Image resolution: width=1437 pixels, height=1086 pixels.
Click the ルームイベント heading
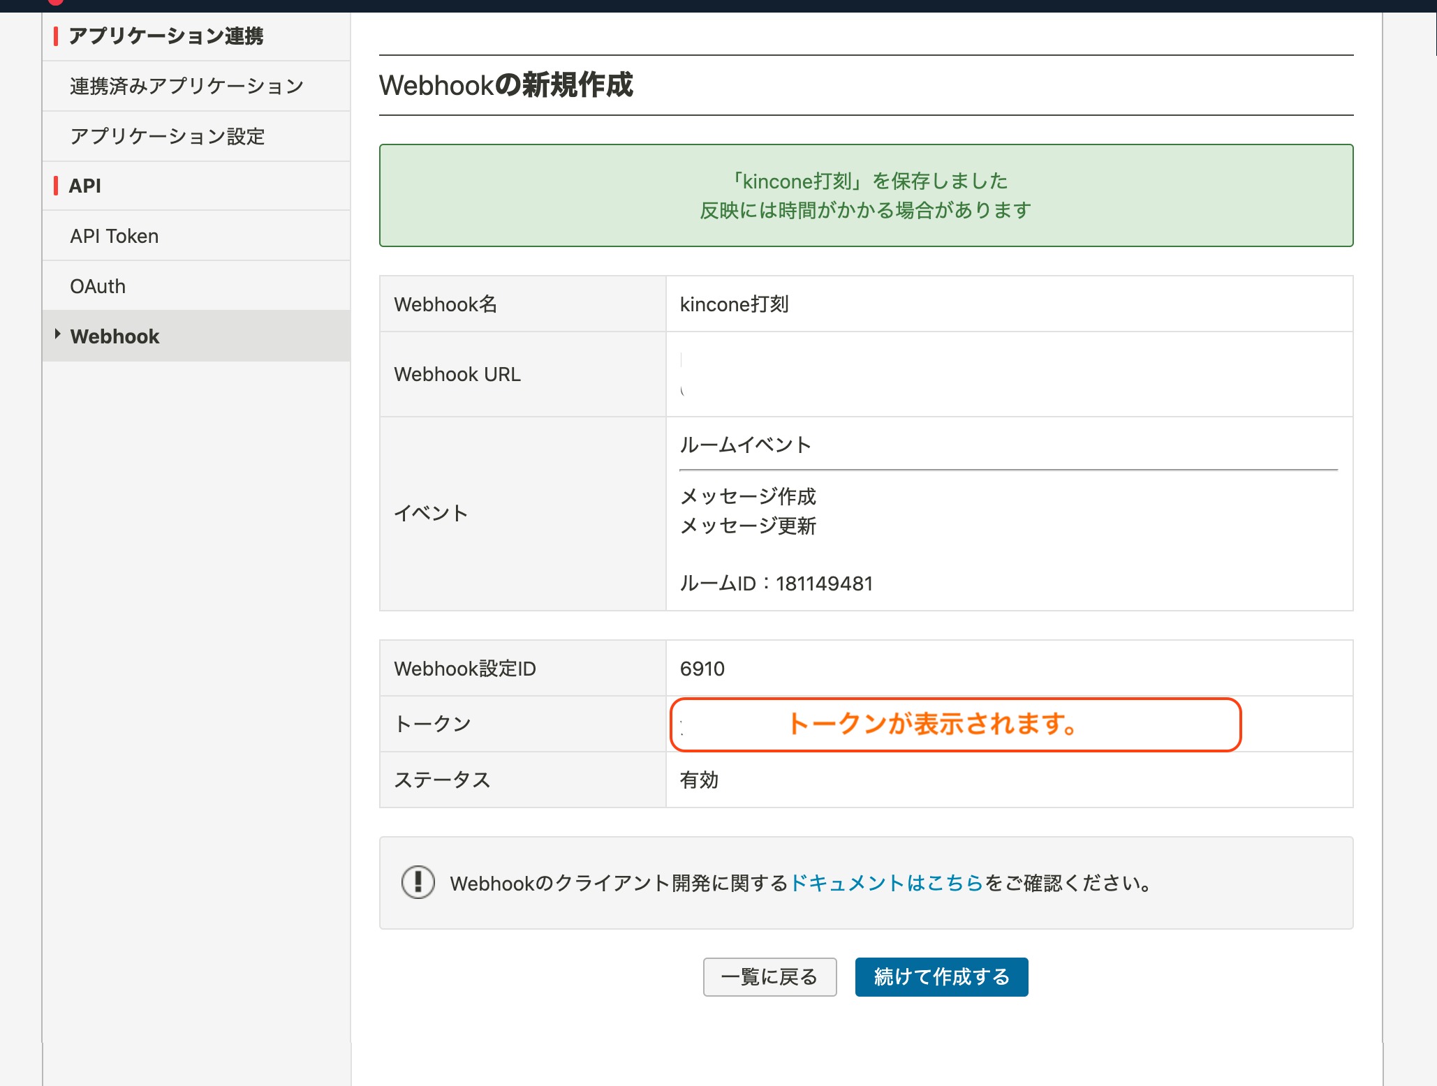click(745, 445)
